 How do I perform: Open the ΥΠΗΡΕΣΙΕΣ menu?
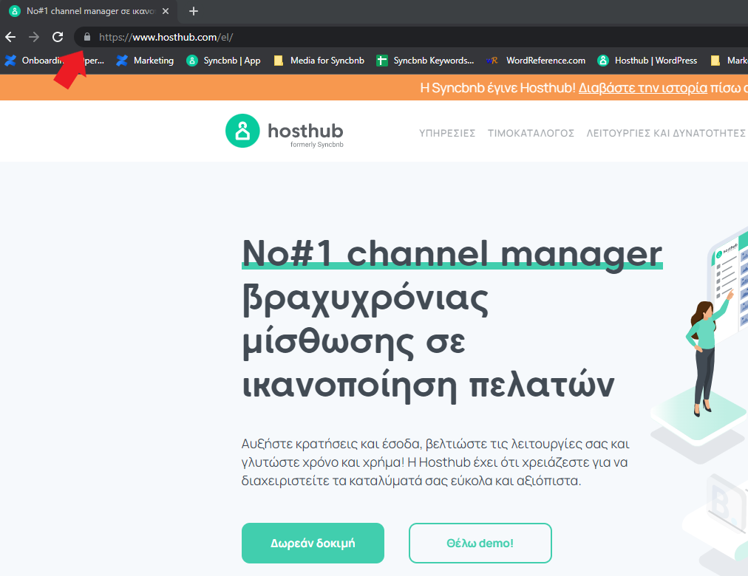click(447, 133)
